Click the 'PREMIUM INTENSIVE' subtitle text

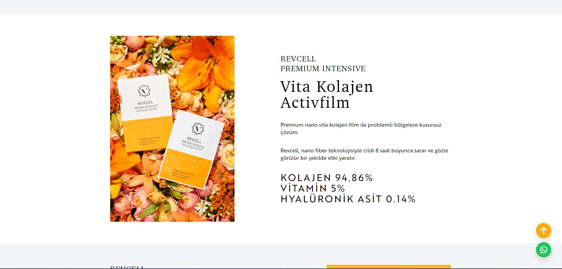[x=323, y=69]
